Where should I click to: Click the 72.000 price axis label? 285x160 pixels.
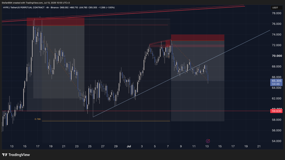click(277, 45)
